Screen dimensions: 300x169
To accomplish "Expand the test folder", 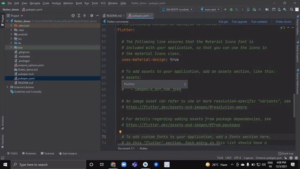I will (x=11, y=47).
